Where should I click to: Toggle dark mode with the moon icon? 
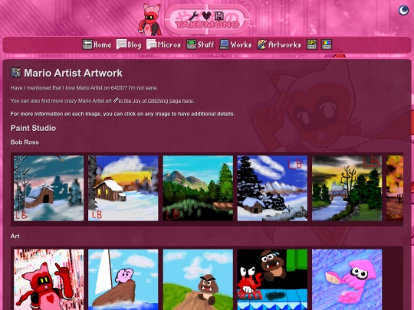pos(403,11)
